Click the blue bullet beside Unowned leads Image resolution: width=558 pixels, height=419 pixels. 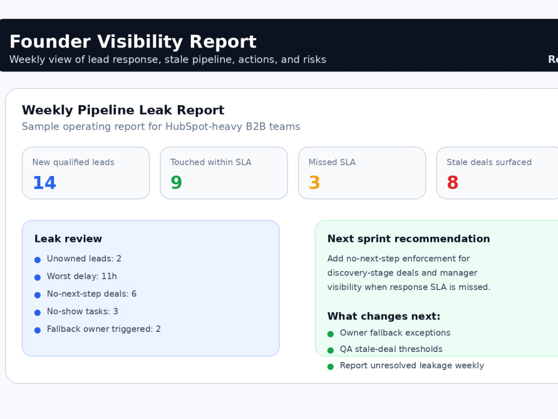[x=37, y=260]
